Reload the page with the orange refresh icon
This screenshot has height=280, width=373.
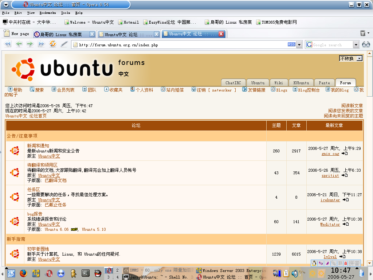(52, 44)
